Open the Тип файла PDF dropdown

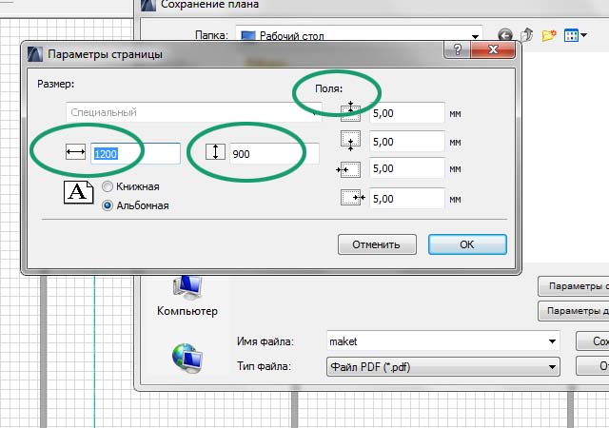coord(552,365)
